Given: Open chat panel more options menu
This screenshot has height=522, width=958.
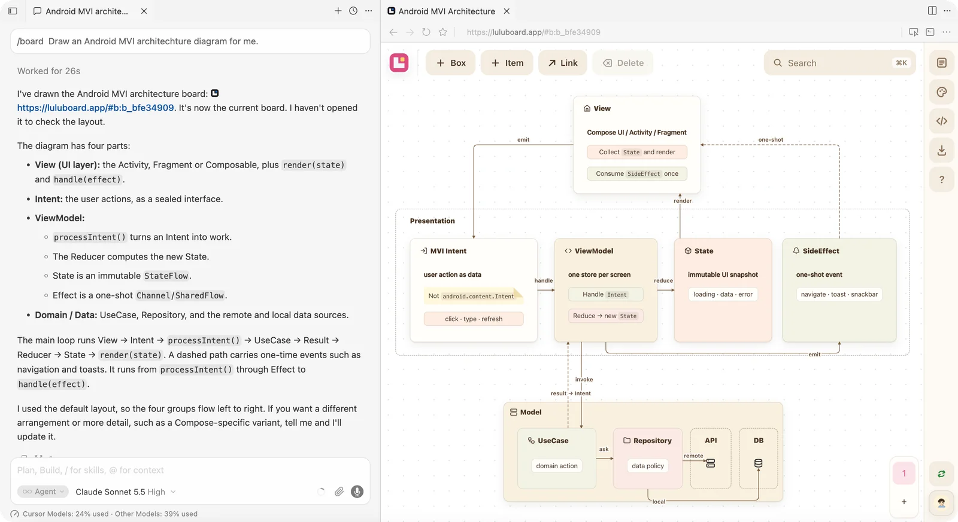Looking at the screenshot, I should coord(369,11).
